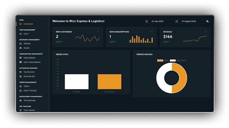The width and height of the screenshot is (229, 128).
Task: Click the Users people icon
Action: tap(21, 34)
